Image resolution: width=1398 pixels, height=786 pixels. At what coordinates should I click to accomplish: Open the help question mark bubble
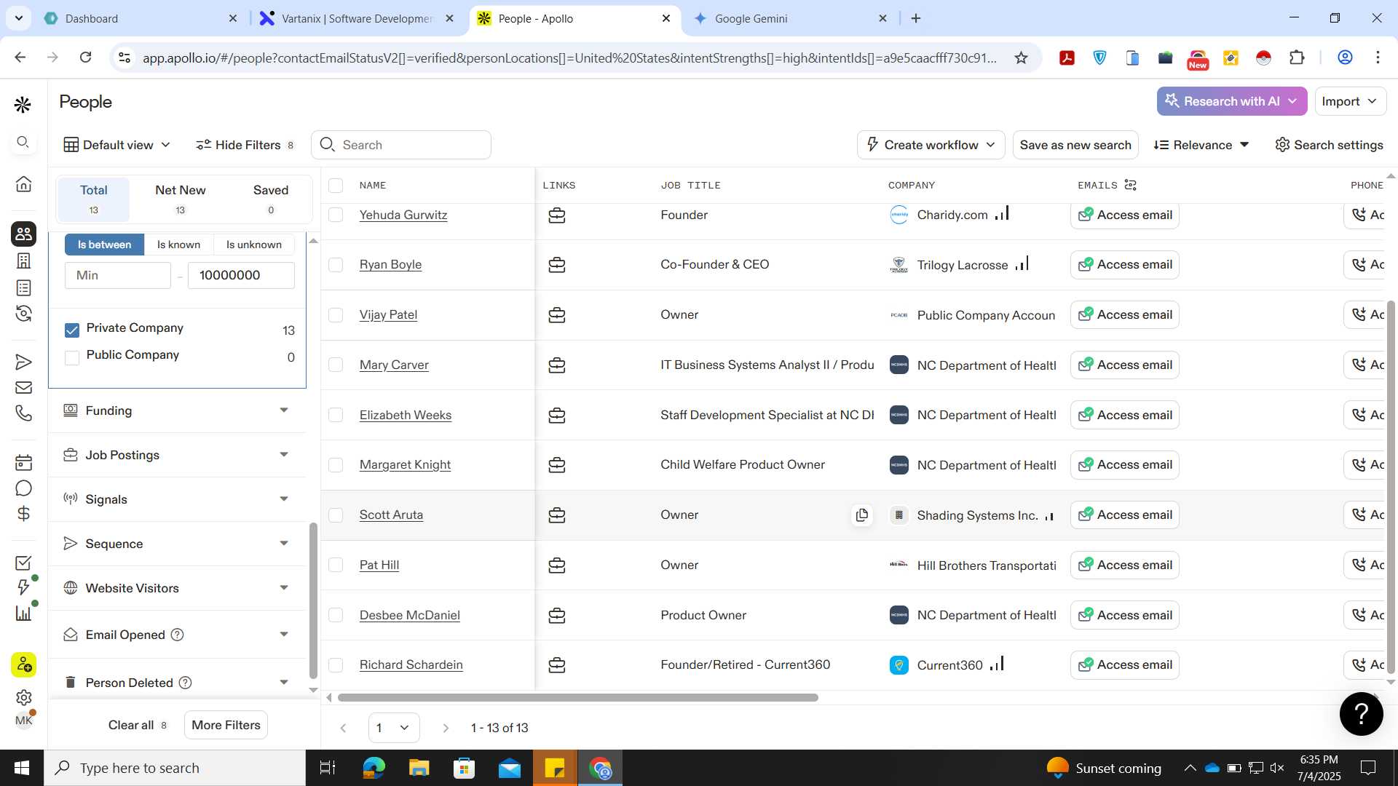point(1361,714)
